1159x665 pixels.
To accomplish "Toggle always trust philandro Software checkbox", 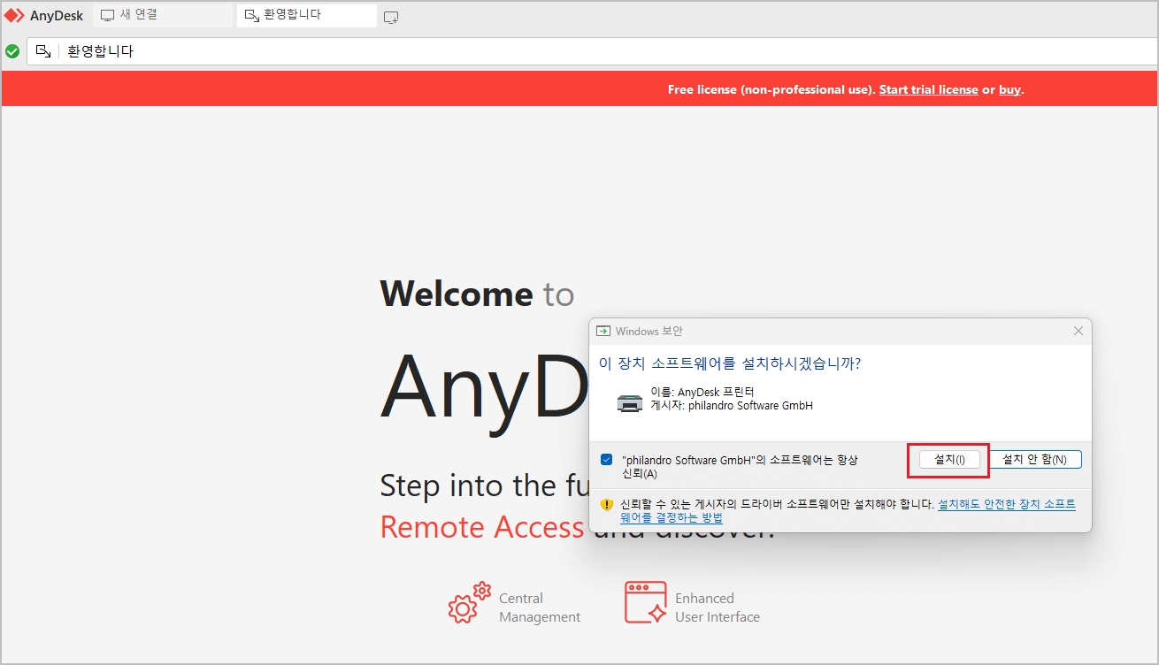I will pos(606,460).
